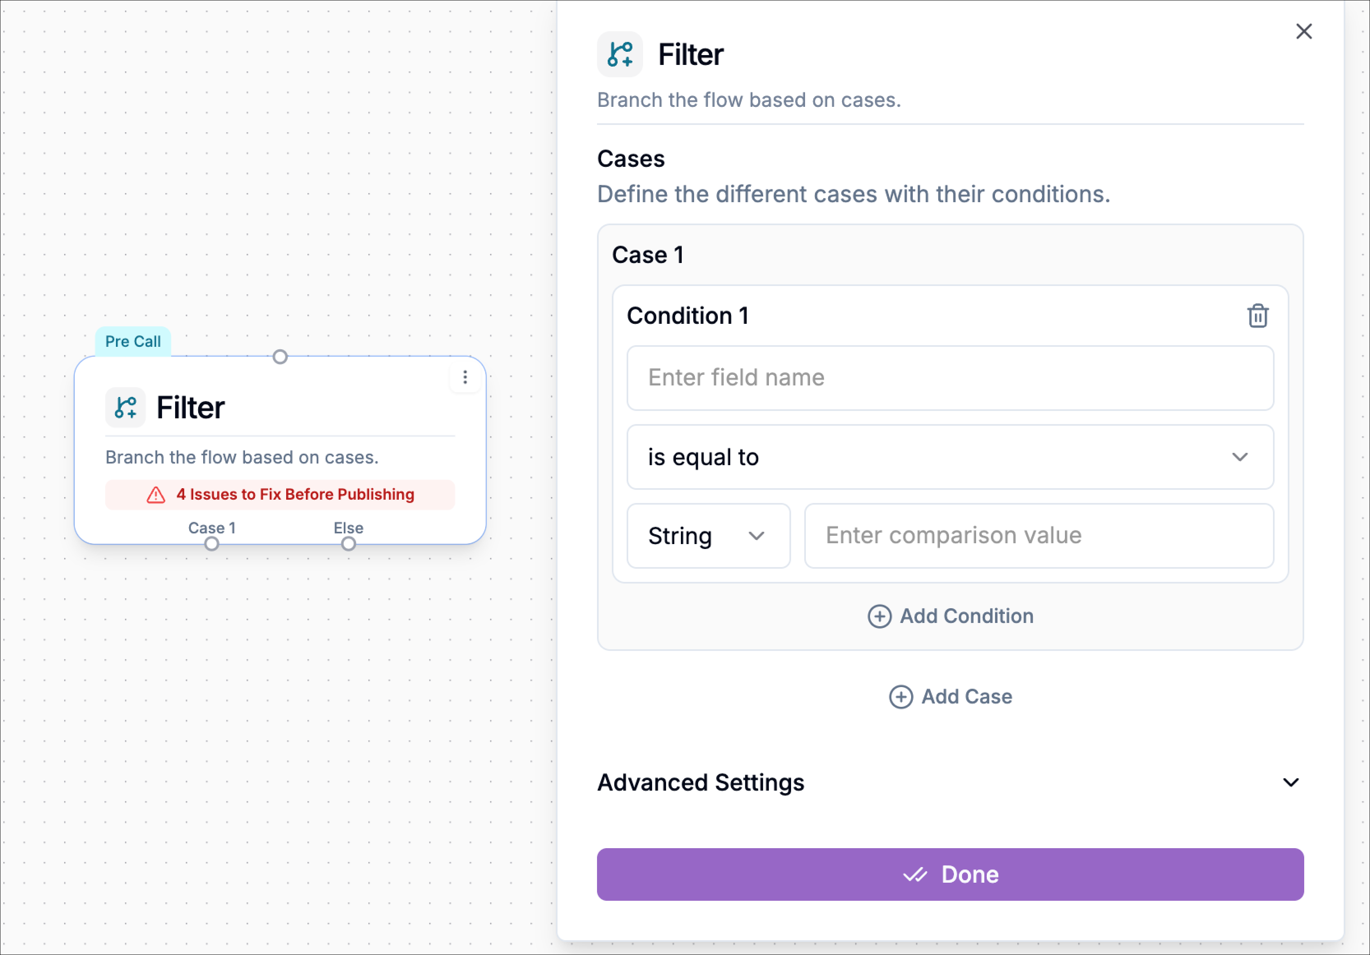The width and height of the screenshot is (1370, 955).
Task: Expand the Advanced Settings section
Action: click(1292, 782)
